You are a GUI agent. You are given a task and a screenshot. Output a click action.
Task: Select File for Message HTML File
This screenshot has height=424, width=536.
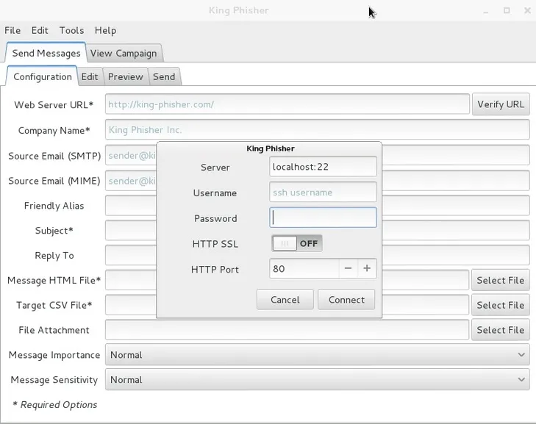pos(501,280)
